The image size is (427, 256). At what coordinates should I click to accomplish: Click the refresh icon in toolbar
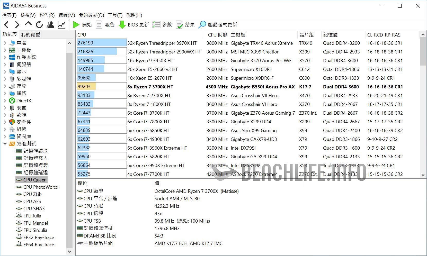click(39, 25)
